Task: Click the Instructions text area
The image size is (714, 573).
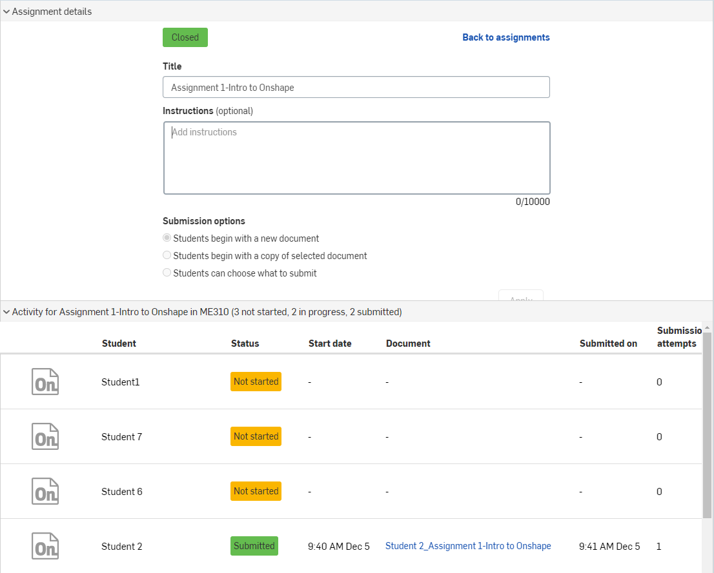Action: [356, 158]
